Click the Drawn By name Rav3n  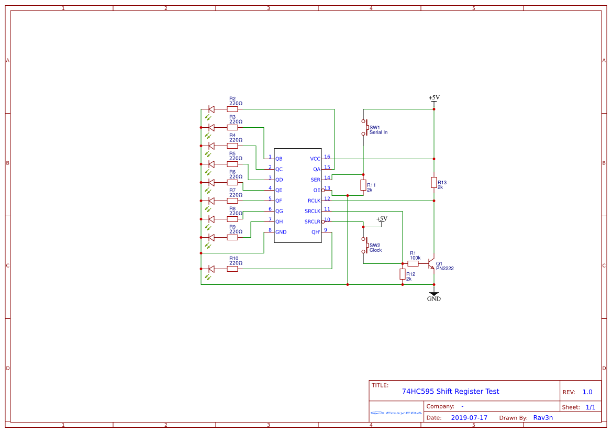tap(543, 418)
